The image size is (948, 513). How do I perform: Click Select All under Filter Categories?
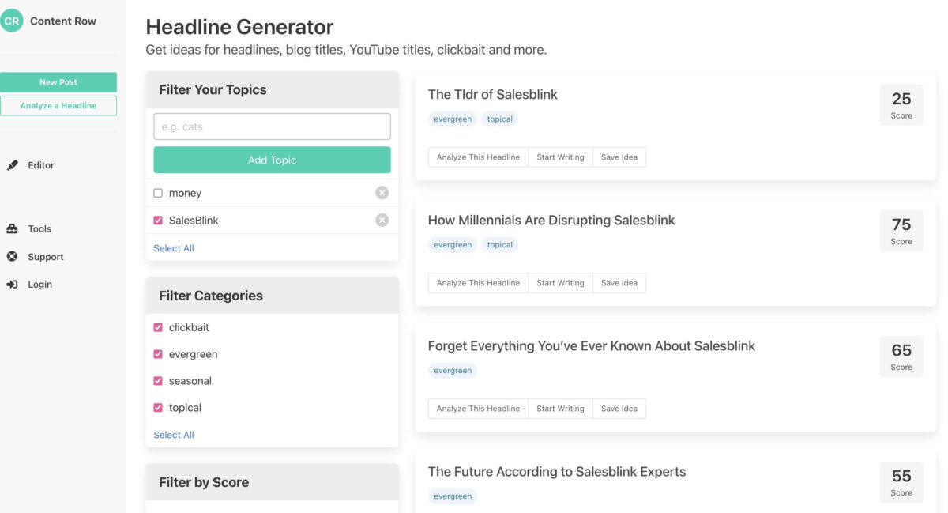point(173,434)
